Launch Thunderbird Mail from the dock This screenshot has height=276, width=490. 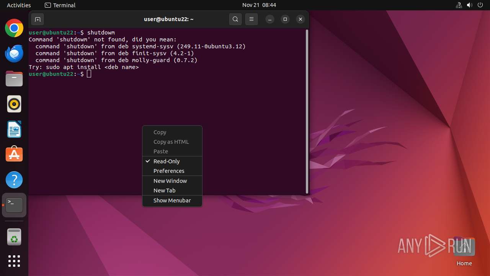[x=14, y=53]
